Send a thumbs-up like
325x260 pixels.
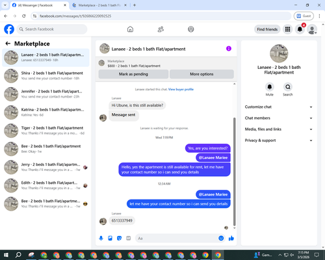point(231,239)
